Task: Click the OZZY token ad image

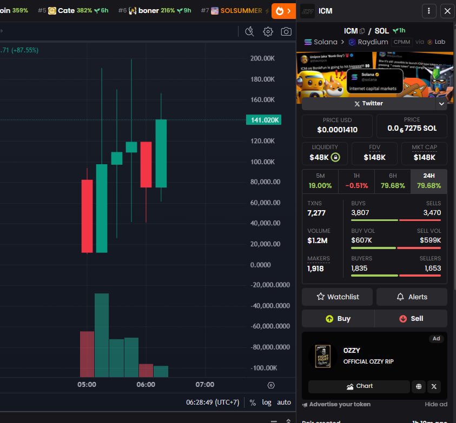Action: coord(323,356)
